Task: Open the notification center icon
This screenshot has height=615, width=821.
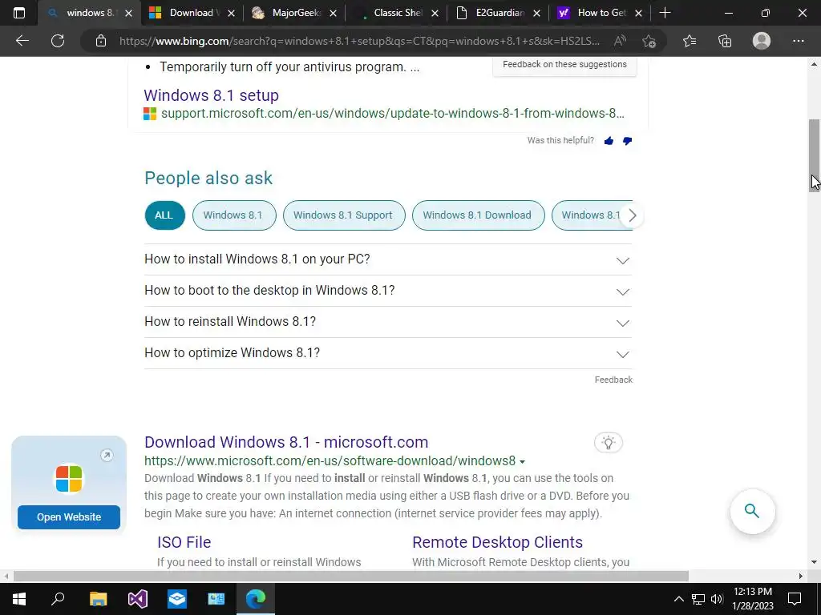Action: (795, 599)
